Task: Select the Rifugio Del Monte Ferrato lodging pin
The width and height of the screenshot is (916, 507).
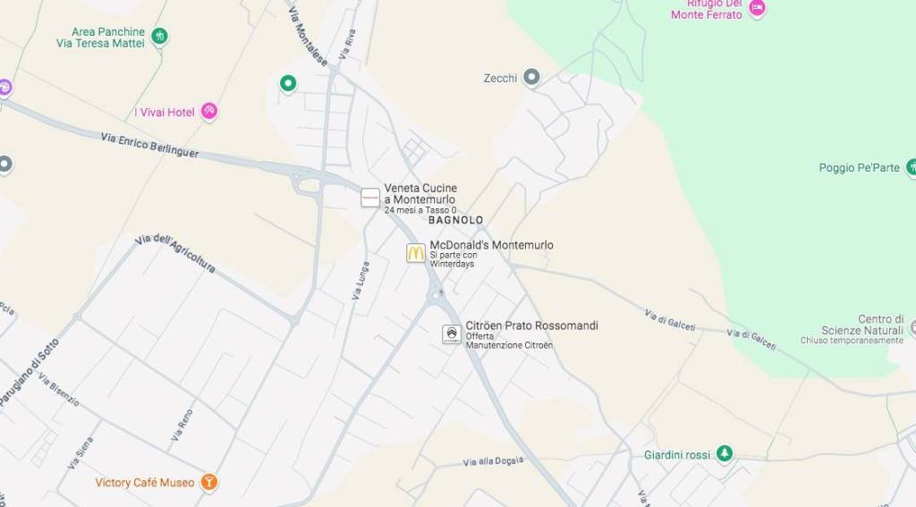Action: [x=757, y=9]
